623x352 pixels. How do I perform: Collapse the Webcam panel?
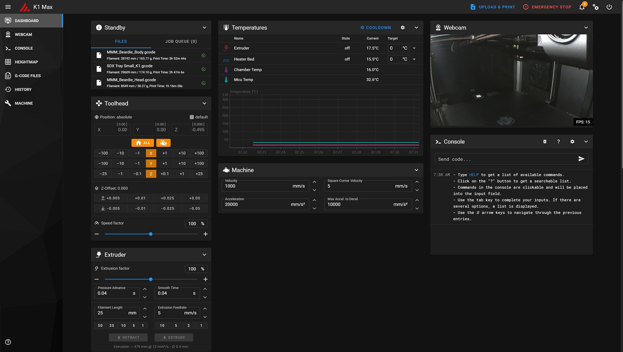click(x=586, y=27)
